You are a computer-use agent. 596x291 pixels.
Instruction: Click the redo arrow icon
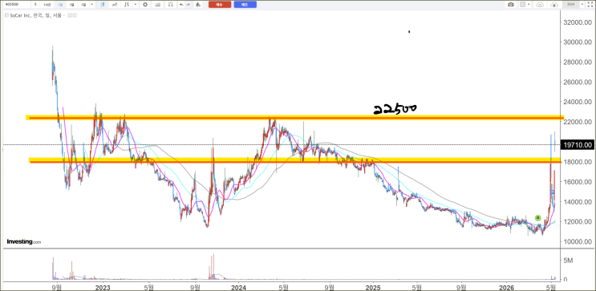(189, 5)
